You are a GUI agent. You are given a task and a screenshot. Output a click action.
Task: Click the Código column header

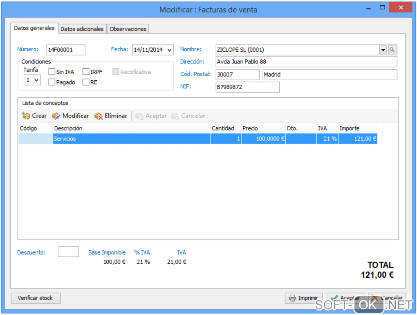[36, 129]
